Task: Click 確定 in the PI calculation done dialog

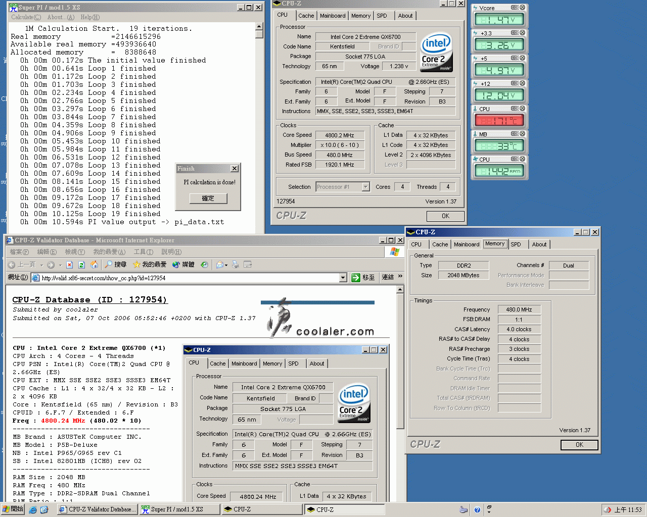Action: coord(208,198)
